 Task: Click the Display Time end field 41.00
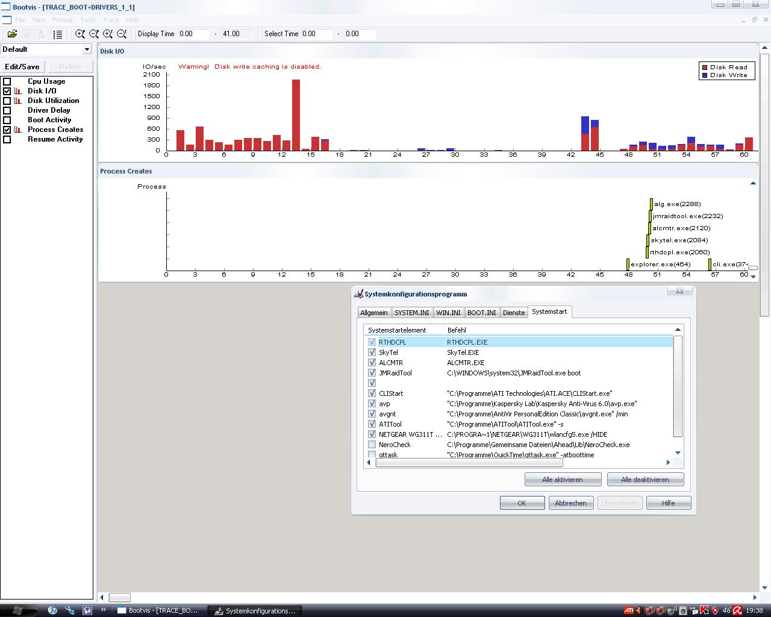(236, 34)
